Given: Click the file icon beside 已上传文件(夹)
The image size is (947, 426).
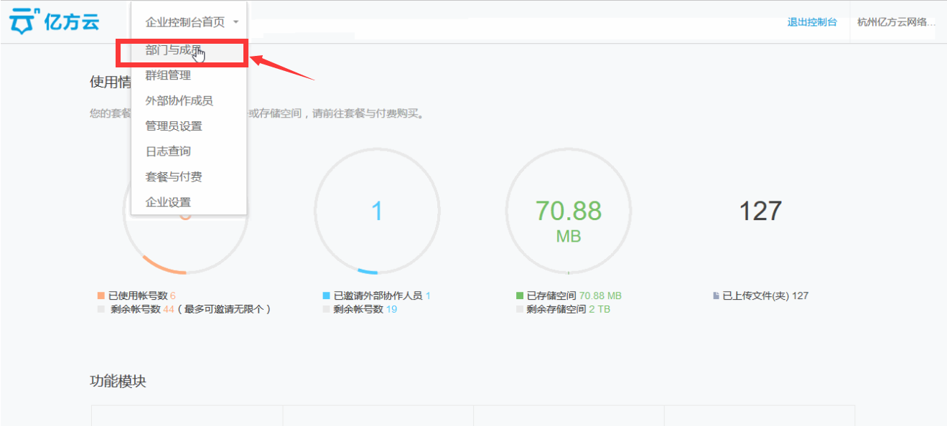Looking at the screenshot, I should coord(716,295).
